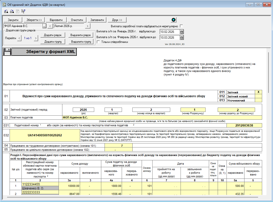Viewport: 273px width, 202px height.
Task: Go to next period after Лютий 2026
Action: point(87,26)
